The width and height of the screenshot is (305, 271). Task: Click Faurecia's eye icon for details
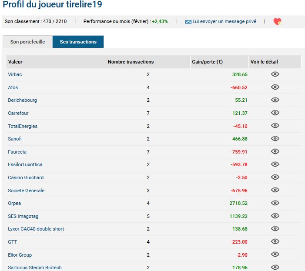coord(275,151)
